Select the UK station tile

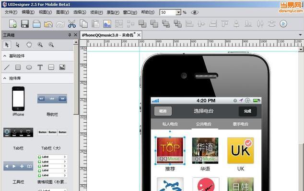pos(241,150)
